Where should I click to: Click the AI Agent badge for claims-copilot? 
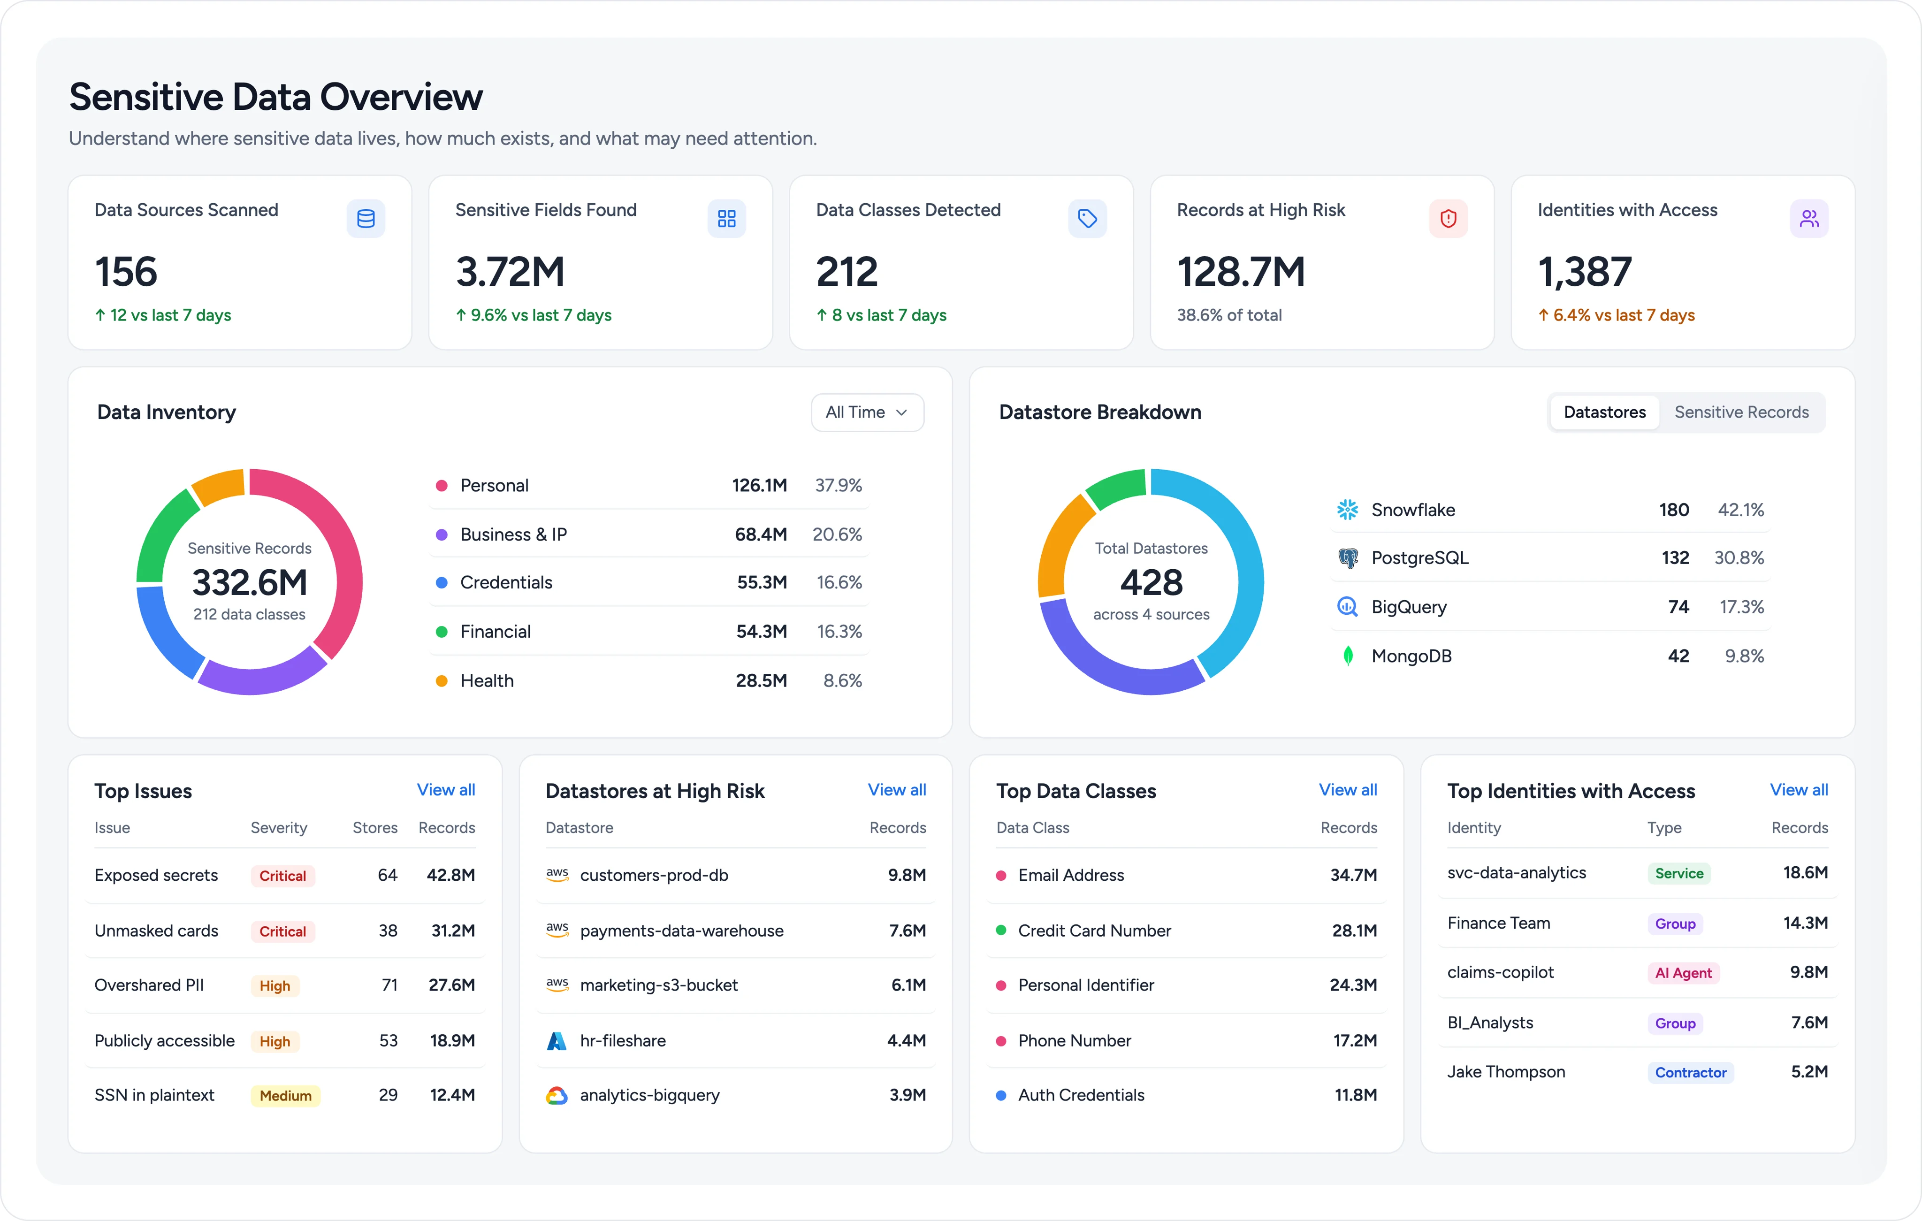tap(1683, 974)
